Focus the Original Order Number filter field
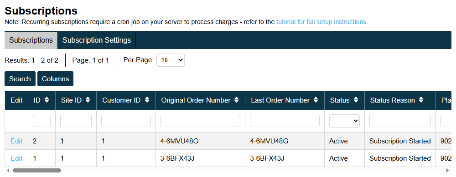 point(200,121)
